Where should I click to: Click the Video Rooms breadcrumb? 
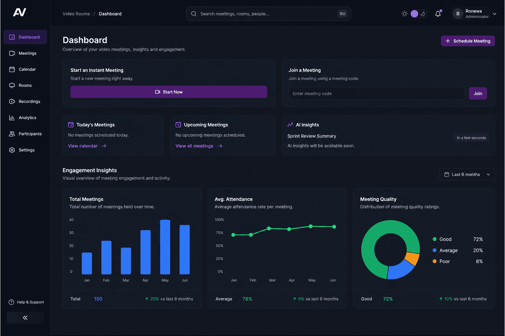coord(76,14)
